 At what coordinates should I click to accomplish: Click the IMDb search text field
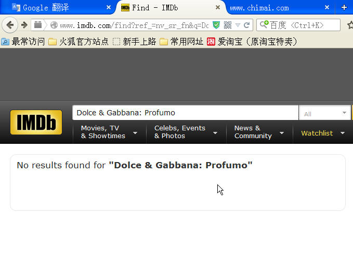[185, 113]
